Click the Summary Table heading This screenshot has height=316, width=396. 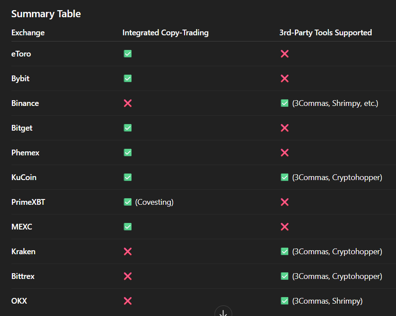pos(46,14)
